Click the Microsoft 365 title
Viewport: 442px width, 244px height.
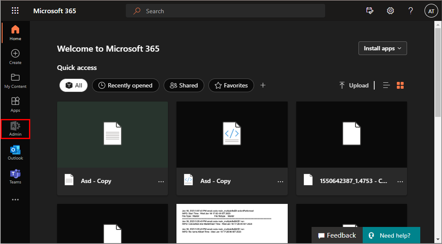pyautogui.click(x=55, y=11)
